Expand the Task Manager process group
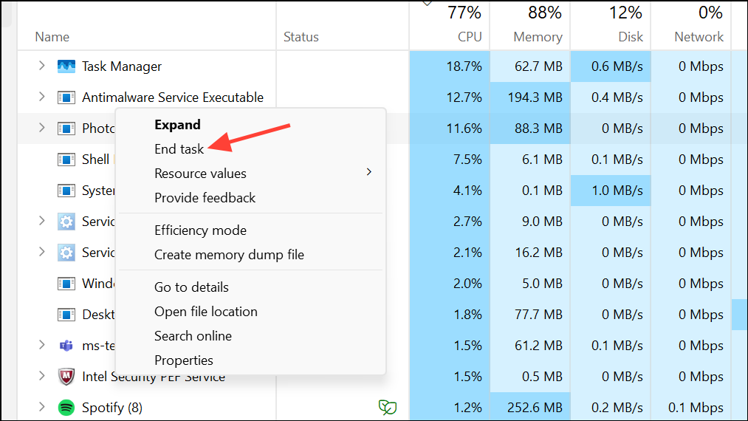The image size is (748, 421). pos(42,66)
